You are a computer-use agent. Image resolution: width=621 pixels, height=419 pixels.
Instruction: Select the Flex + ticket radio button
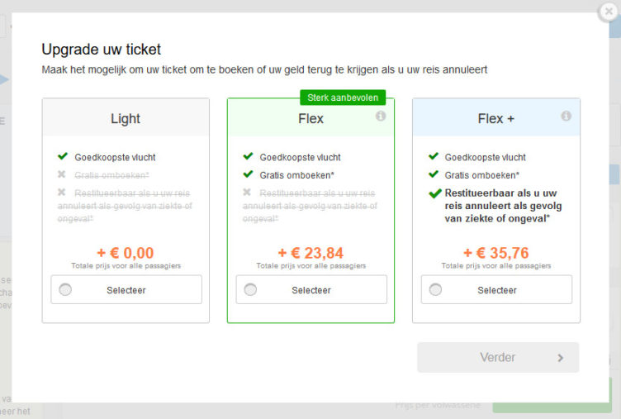(435, 289)
